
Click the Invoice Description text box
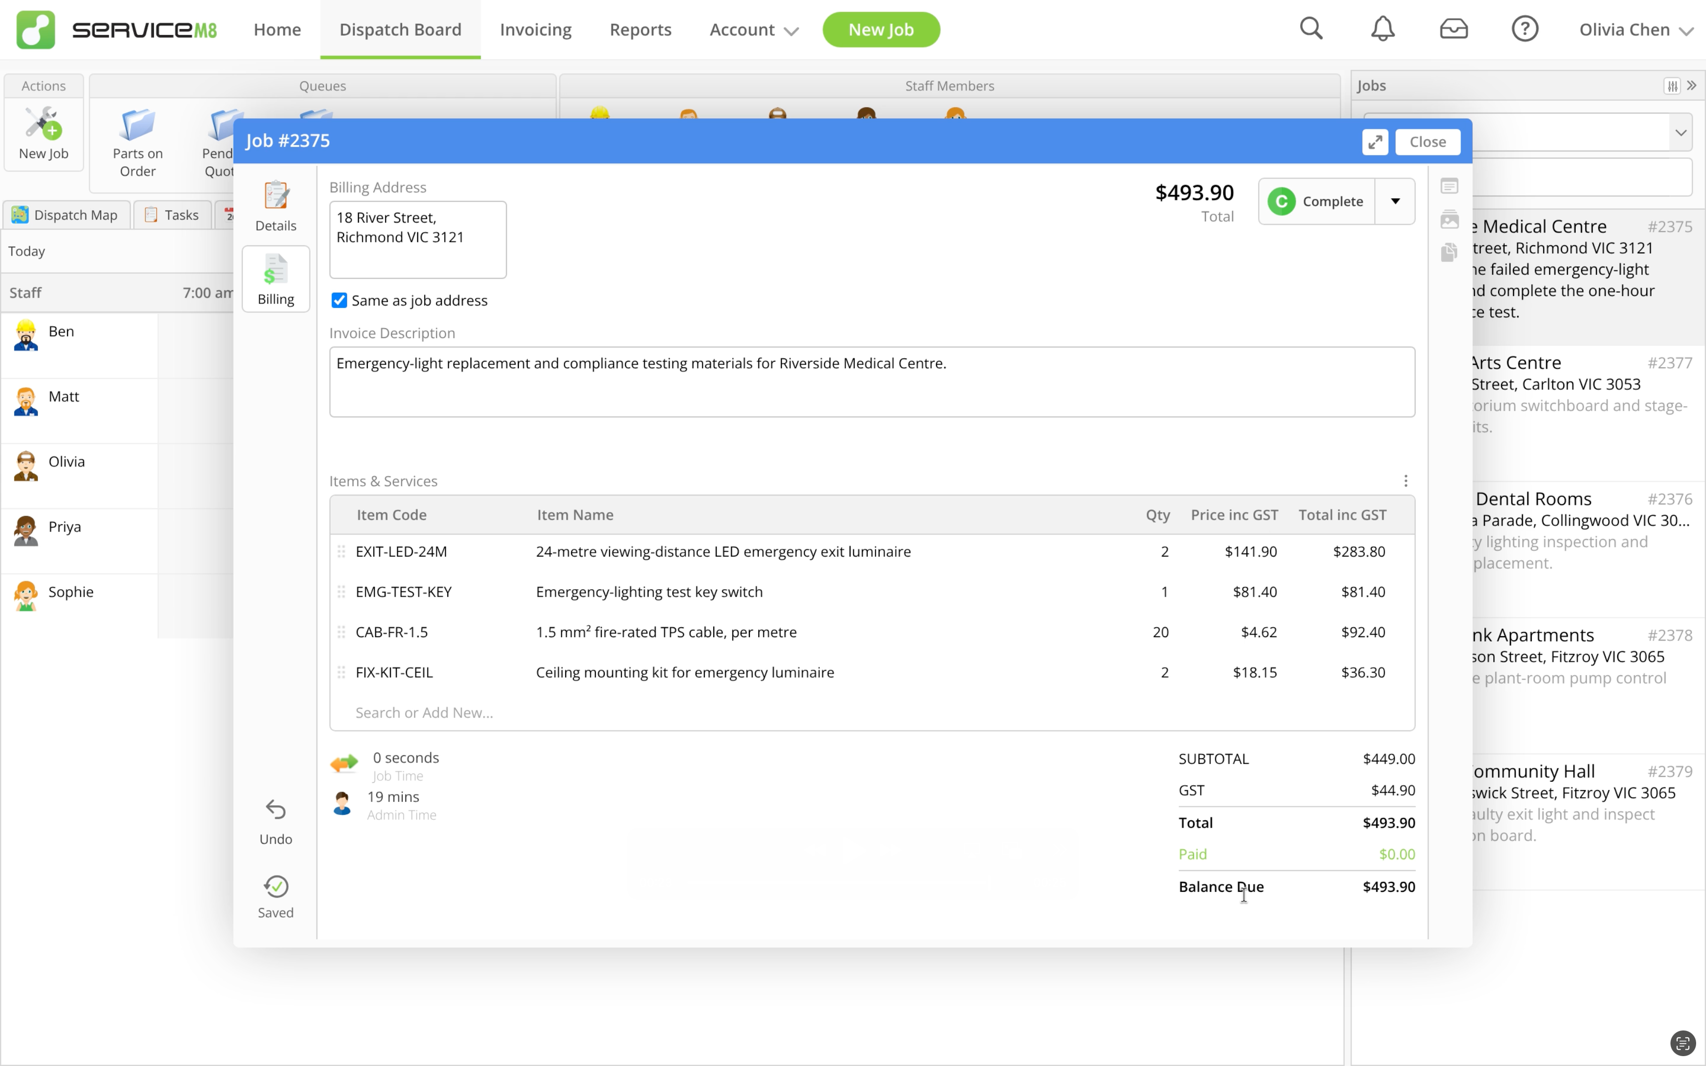click(871, 381)
